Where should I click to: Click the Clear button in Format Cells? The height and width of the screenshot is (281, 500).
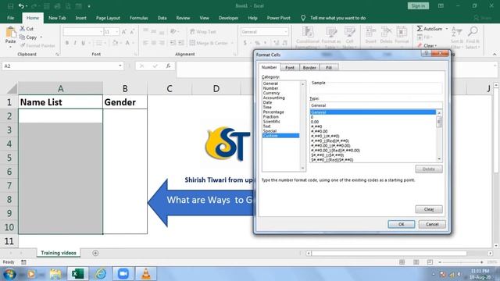tap(429, 209)
